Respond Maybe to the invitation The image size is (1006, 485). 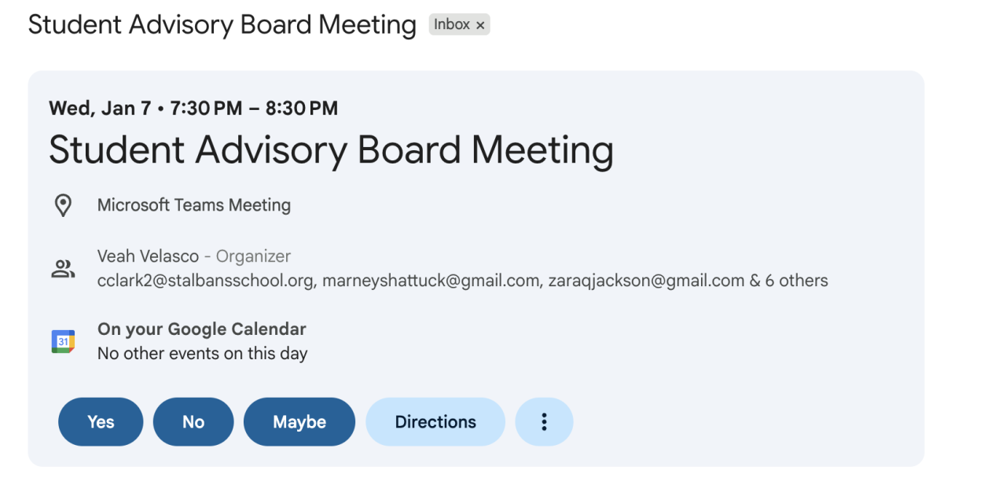[x=299, y=422]
